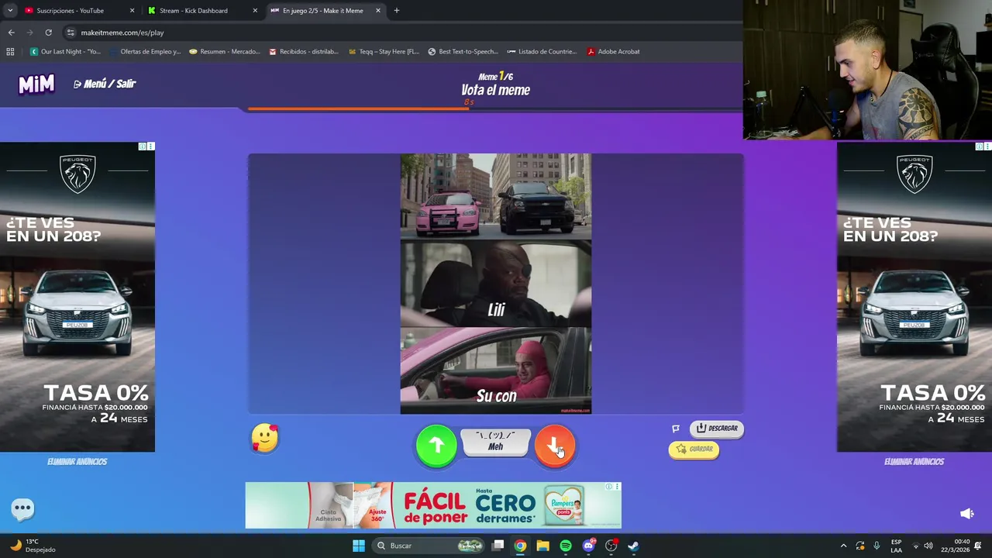This screenshot has width=992, height=558.
Task: Open Listado de Countrie bookmark
Action: 542,52
